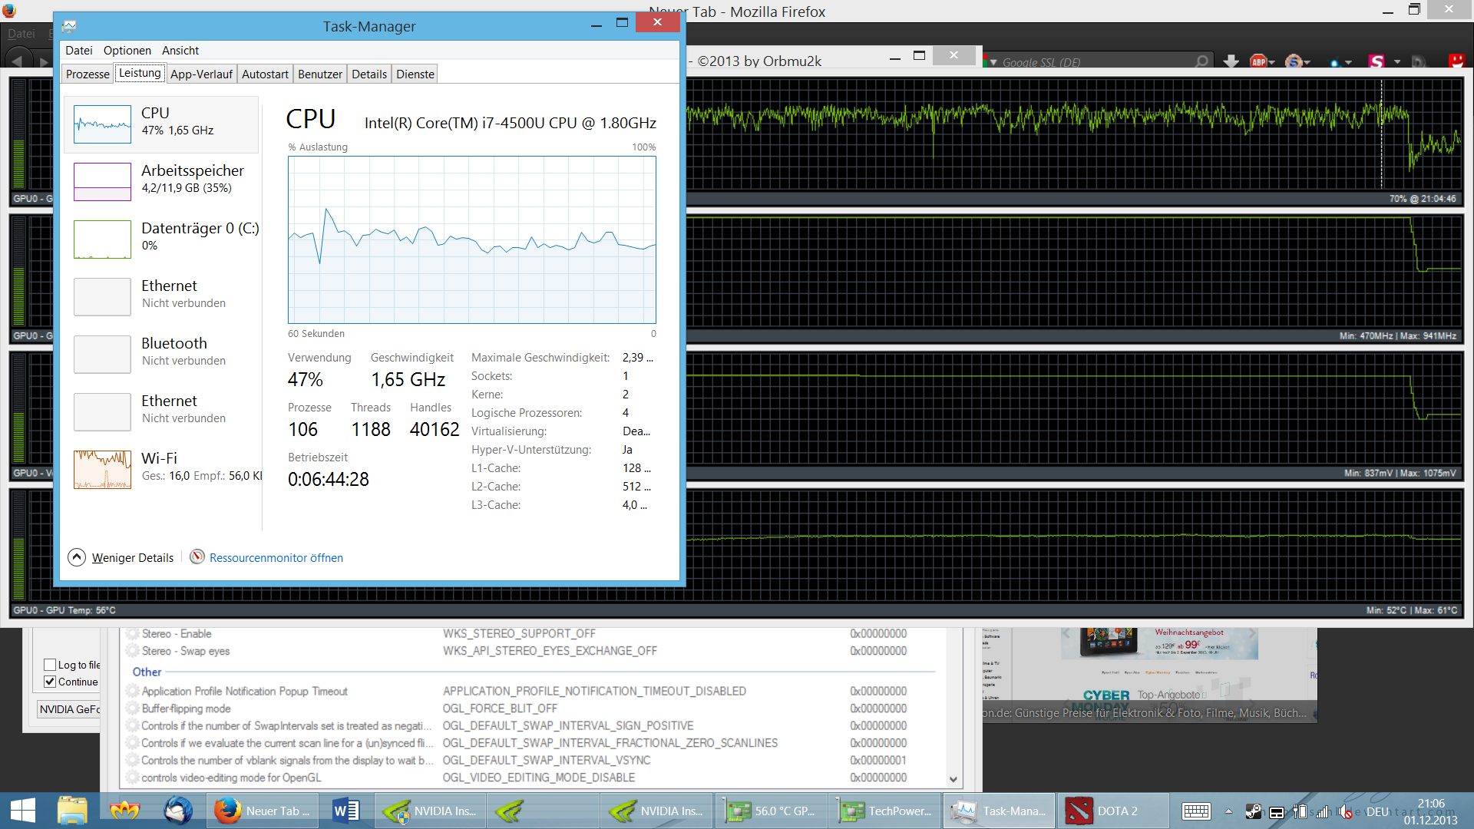The image size is (1474, 829).
Task: Click Ressourcenmonitor öffnen link
Action: coord(276,557)
